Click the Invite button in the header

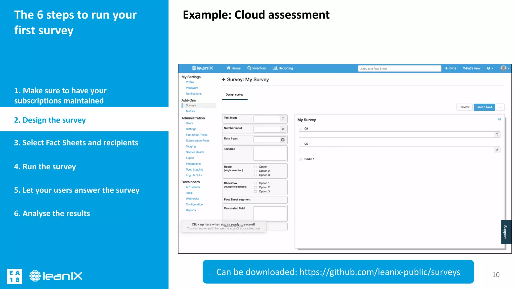pyautogui.click(x=451, y=68)
